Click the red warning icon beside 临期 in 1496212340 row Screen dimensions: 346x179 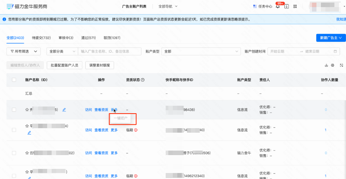136,176
